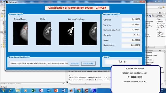The height and width of the screenshot is (93, 166).
Task: Click the 'Classification of Mammogram Images - CANCER' title
Action: [x=77, y=8]
